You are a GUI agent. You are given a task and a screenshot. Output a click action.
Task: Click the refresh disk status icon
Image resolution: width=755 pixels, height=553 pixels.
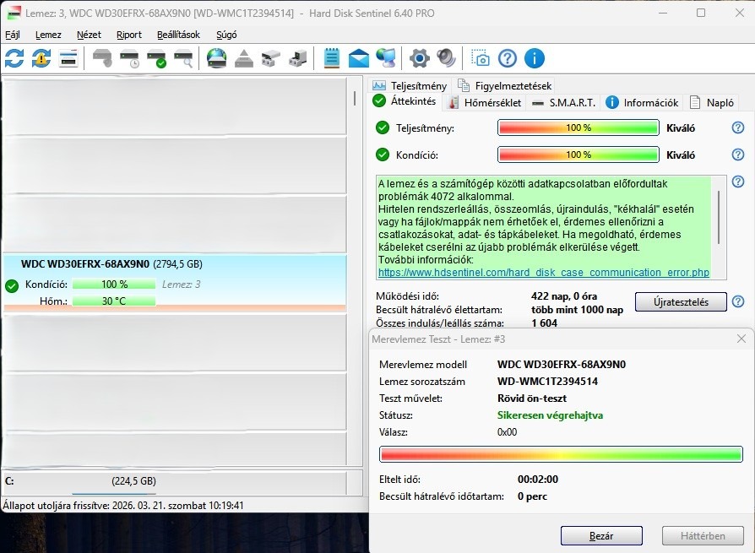(x=14, y=58)
